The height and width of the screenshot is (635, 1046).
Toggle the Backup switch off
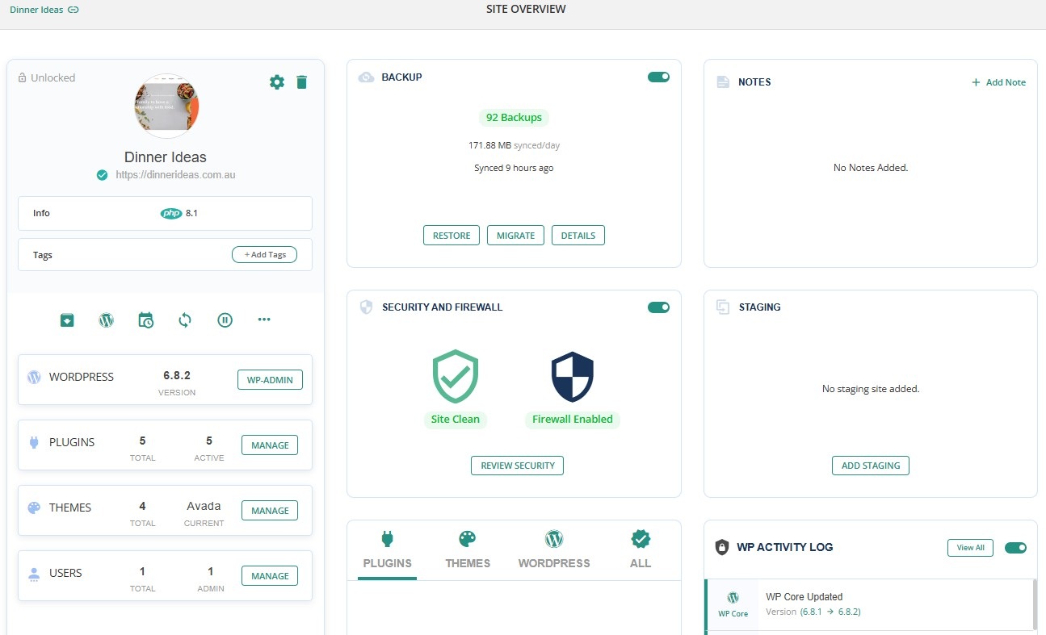point(658,77)
